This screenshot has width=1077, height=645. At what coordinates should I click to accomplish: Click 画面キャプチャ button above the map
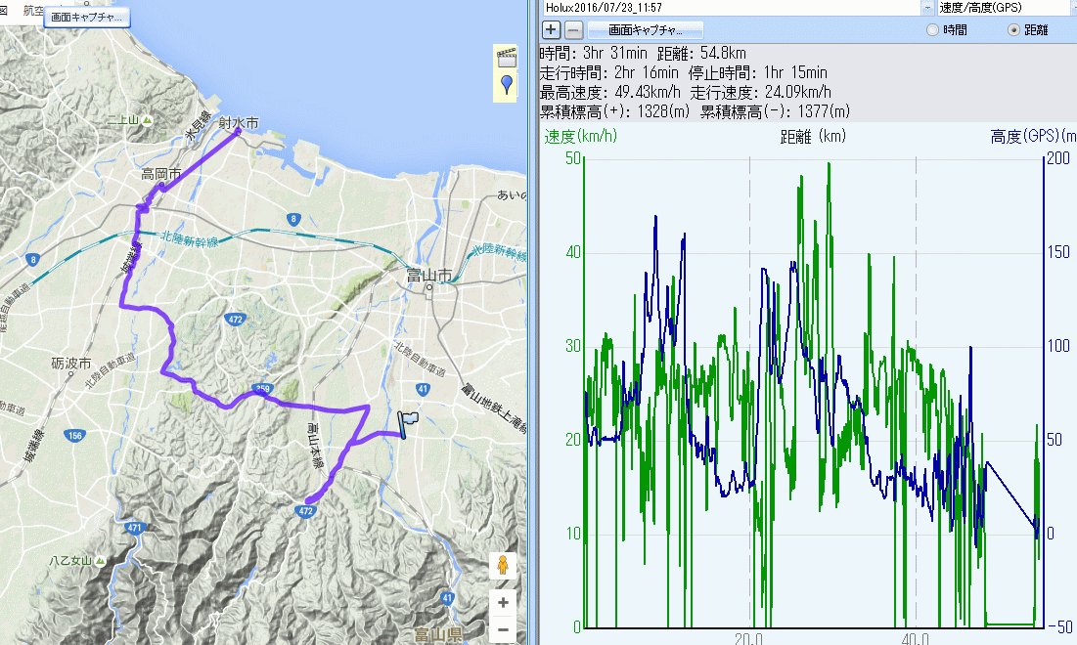click(87, 18)
